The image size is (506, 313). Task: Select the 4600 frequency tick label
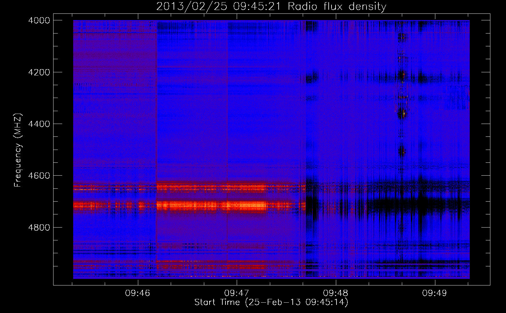(39, 176)
